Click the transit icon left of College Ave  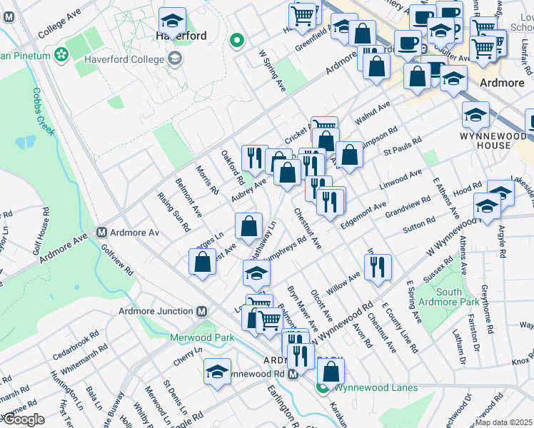(x=9, y=16)
